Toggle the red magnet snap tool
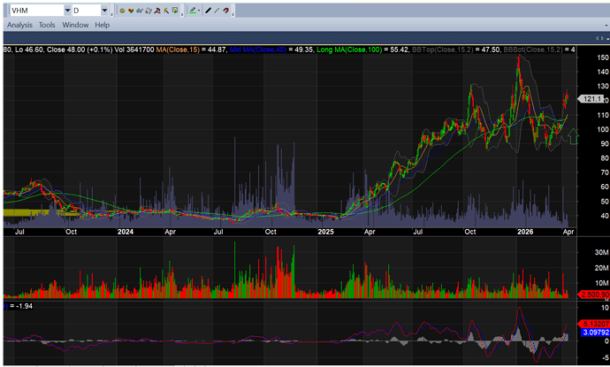Screen dimensions: 610x367 [x=227, y=11]
